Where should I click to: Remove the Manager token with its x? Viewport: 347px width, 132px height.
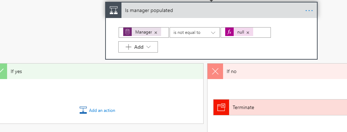click(156, 32)
